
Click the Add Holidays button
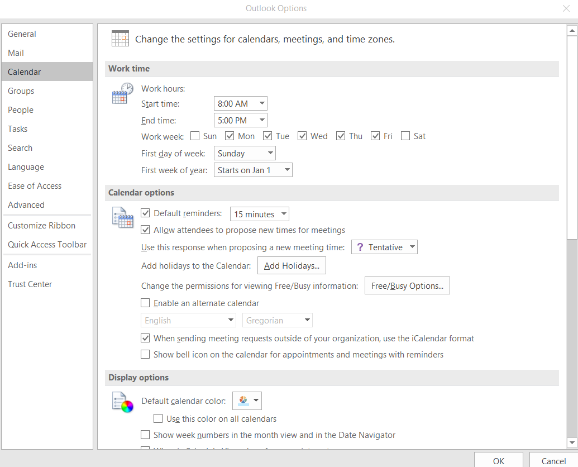[292, 265]
